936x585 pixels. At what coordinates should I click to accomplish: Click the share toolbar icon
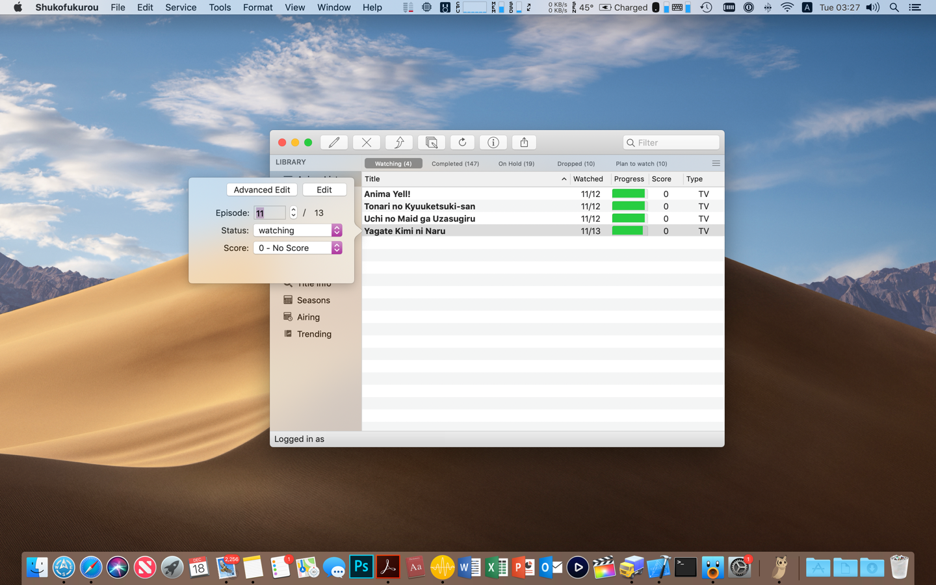click(524, 142)
